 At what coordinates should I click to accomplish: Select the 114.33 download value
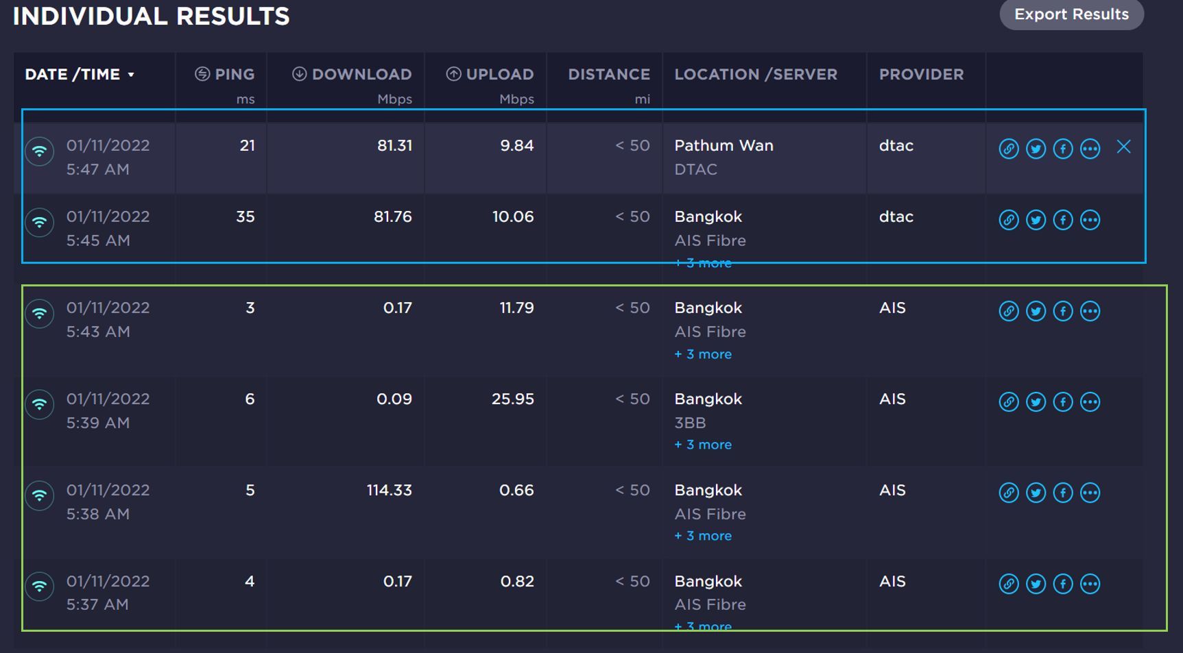(x=389, y=490)
